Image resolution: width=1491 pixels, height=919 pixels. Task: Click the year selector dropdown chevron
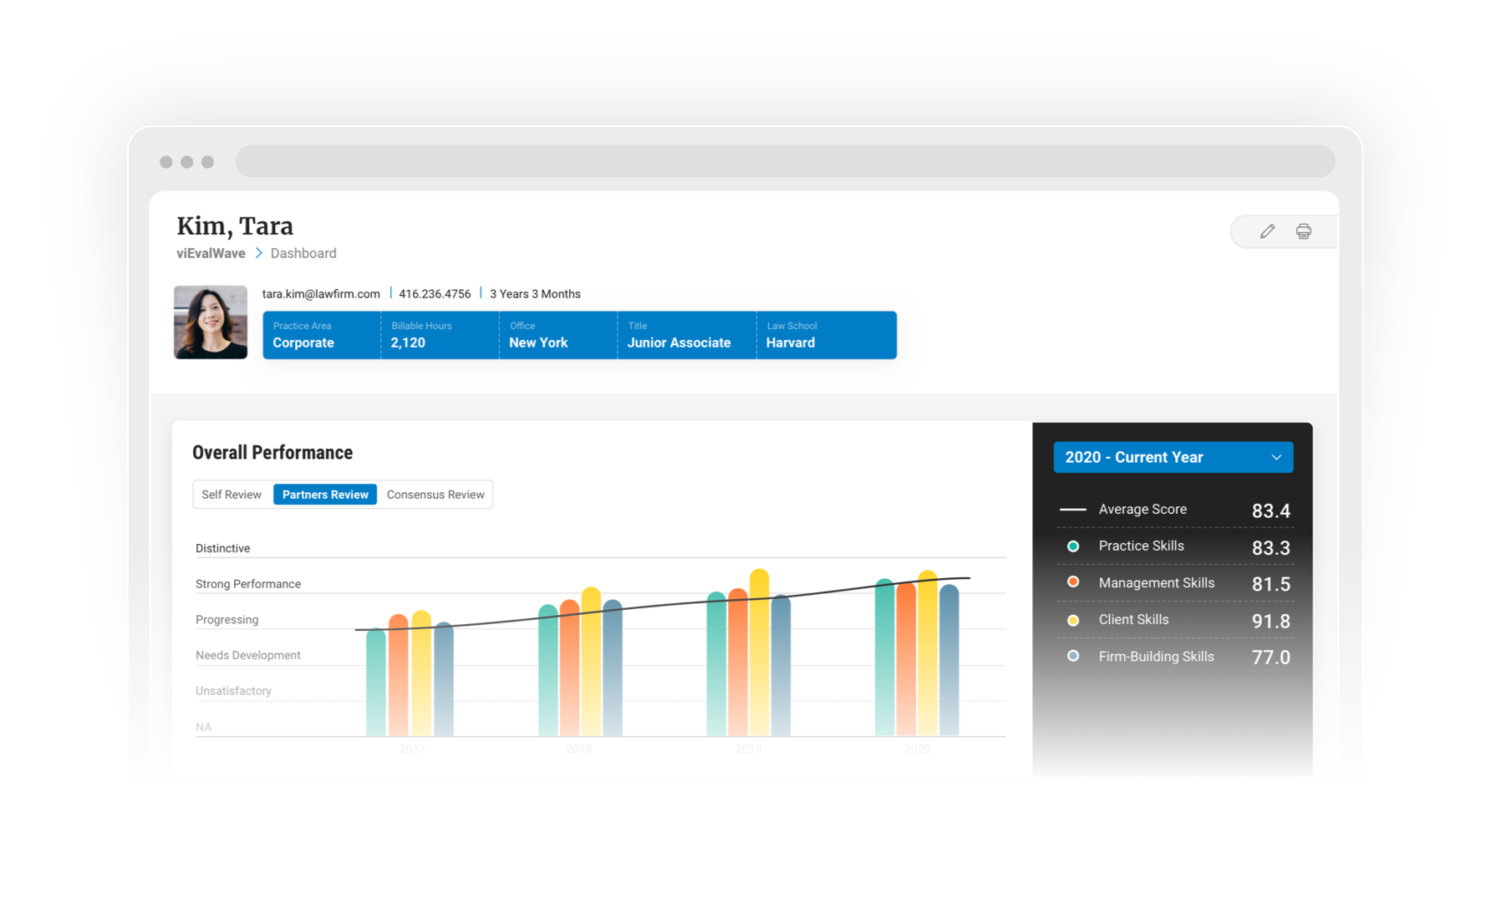(1276, 457)
